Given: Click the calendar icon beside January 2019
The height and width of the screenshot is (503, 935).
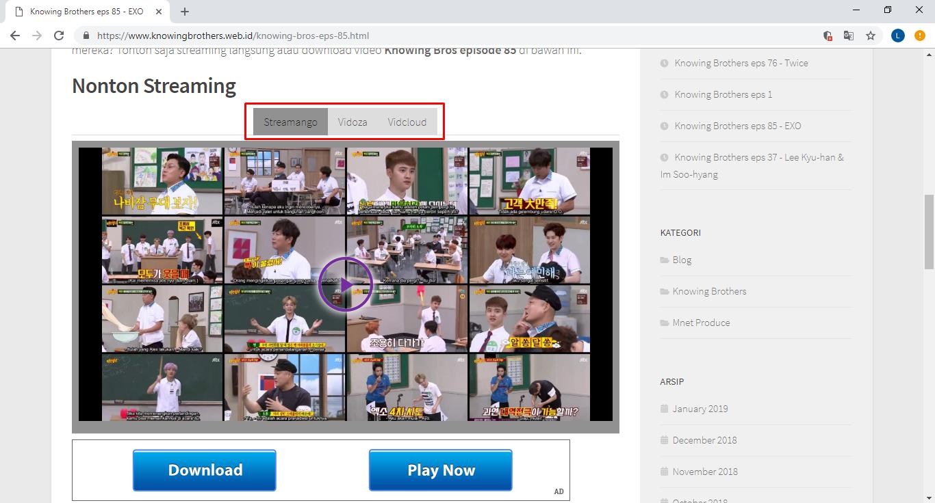Looking at the screenshot, I should coord(664,409).
